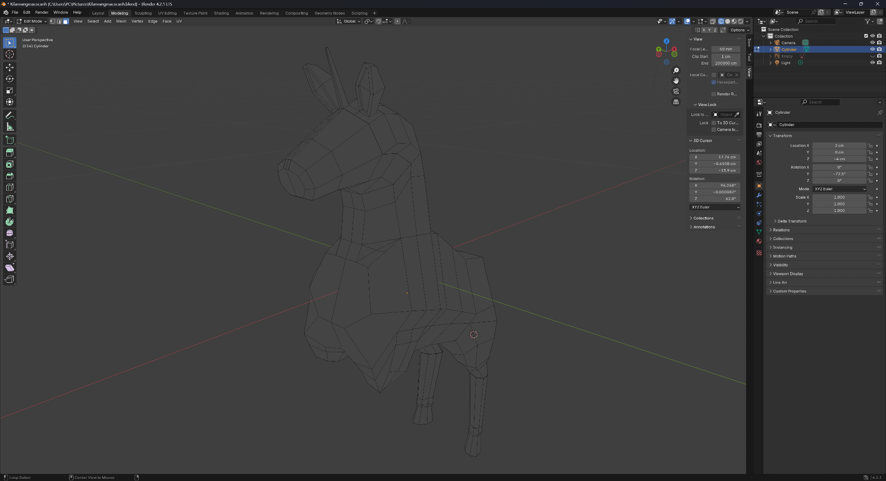Select the Annotate pencil tool
The image size is (886, 481).
tap(9, 115)
